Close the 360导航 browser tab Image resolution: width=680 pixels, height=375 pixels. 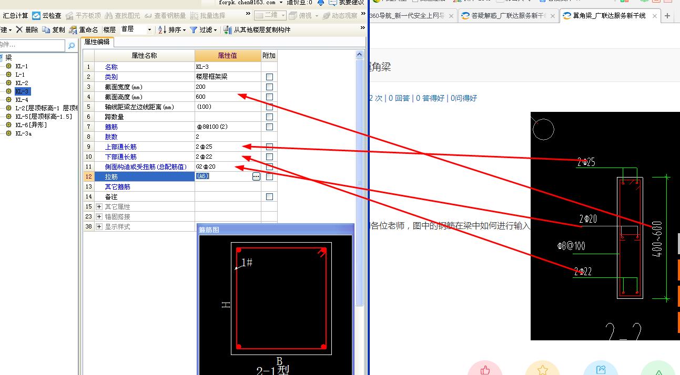tap(451, 16)
